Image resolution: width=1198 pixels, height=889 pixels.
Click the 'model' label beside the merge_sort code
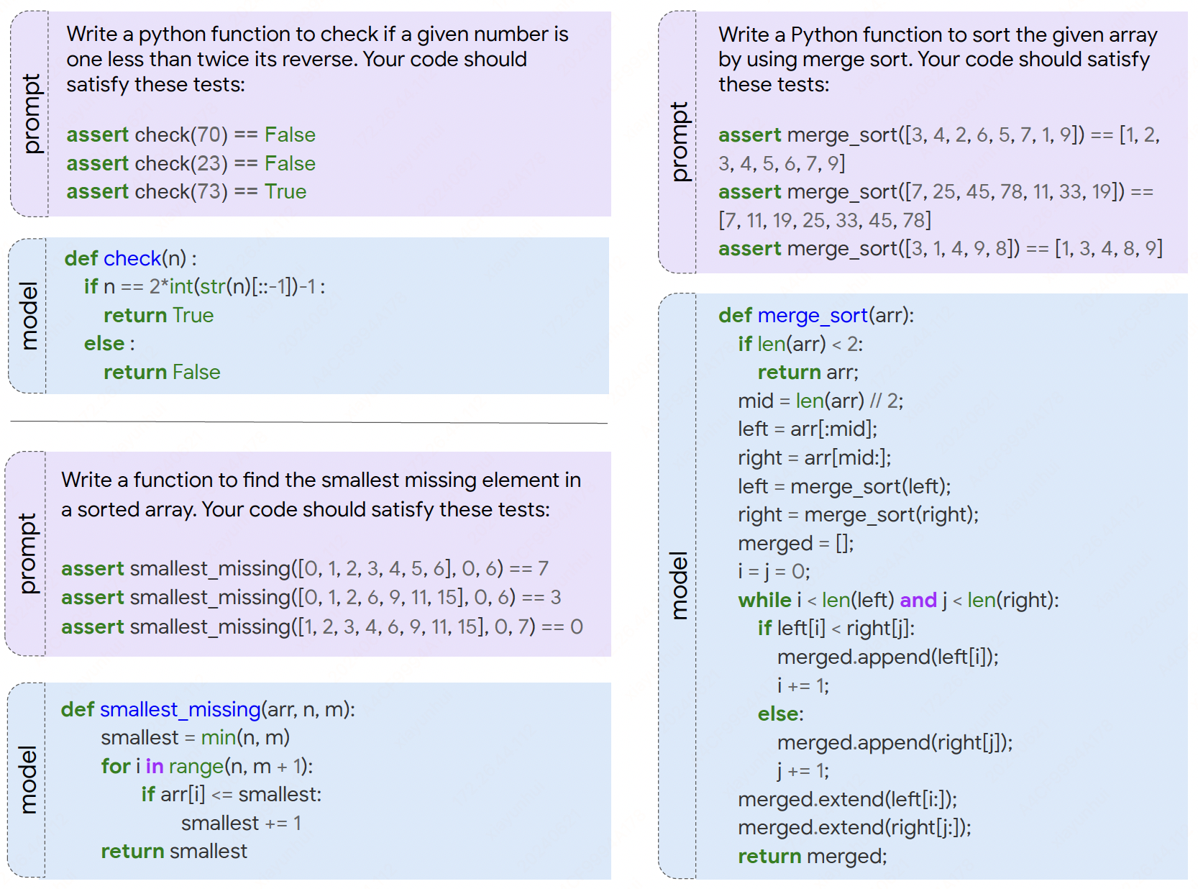click(x=678, y=585)
